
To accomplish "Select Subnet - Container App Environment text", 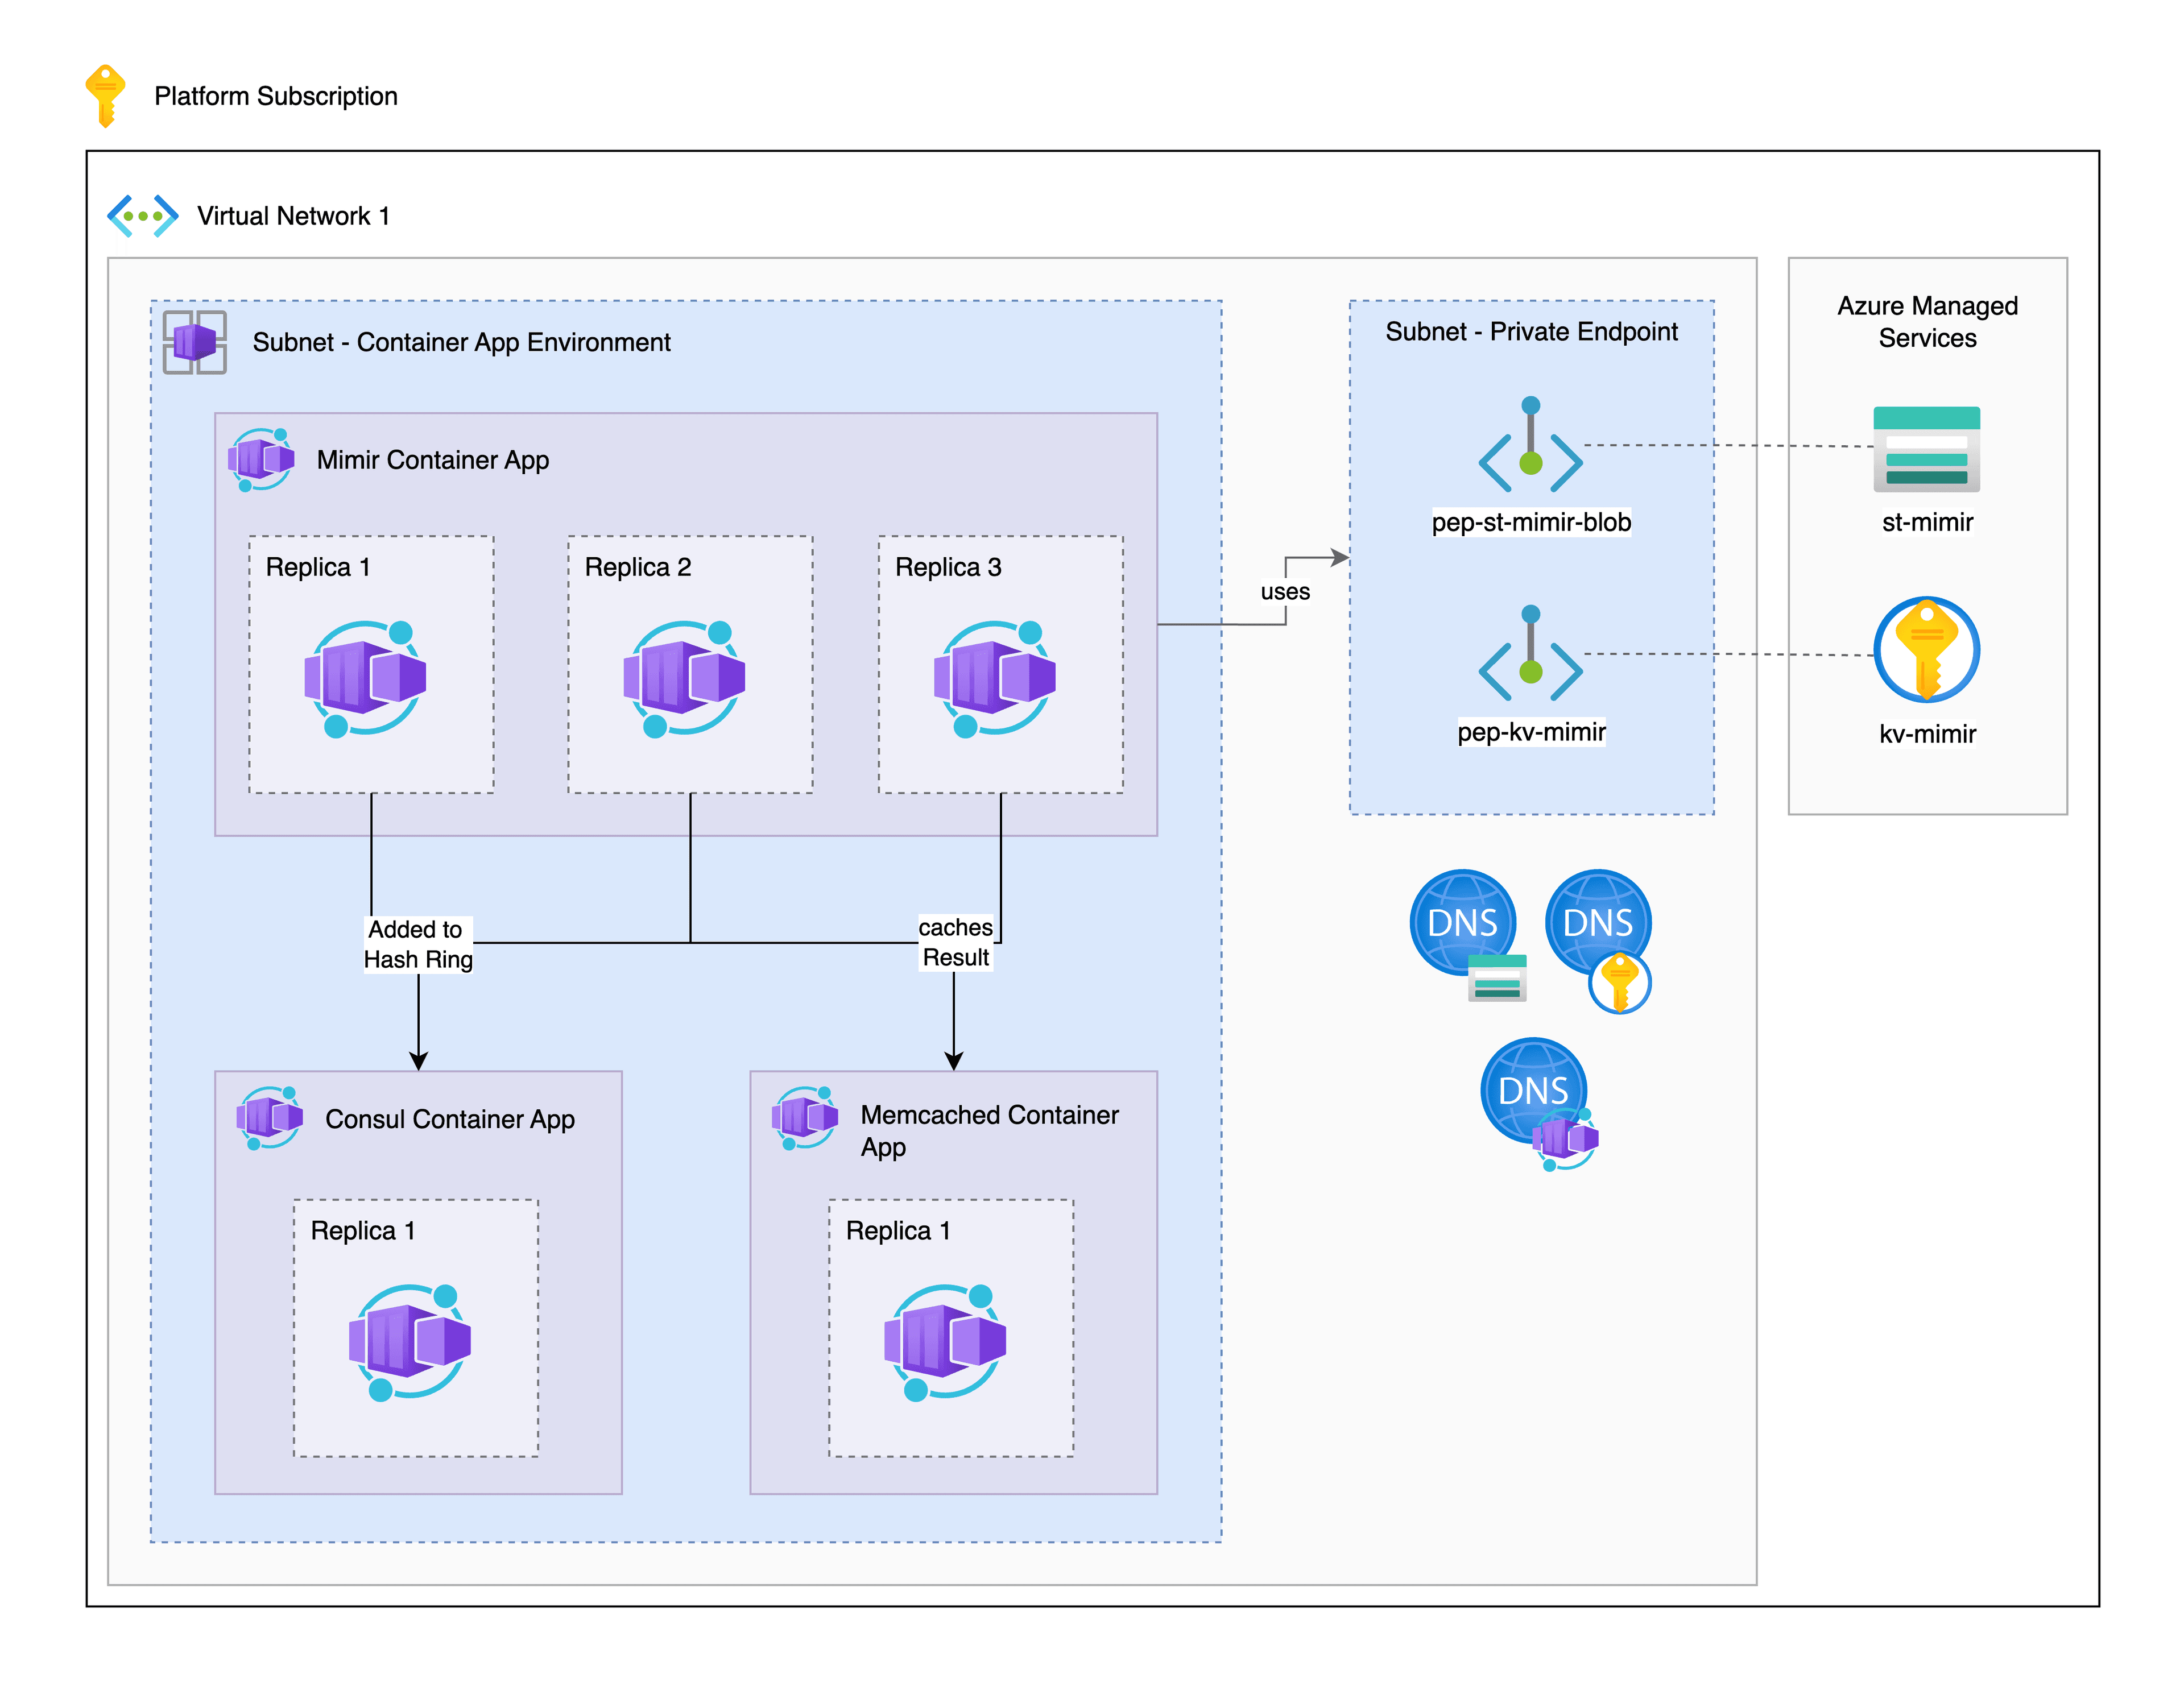I will [461, 342].
